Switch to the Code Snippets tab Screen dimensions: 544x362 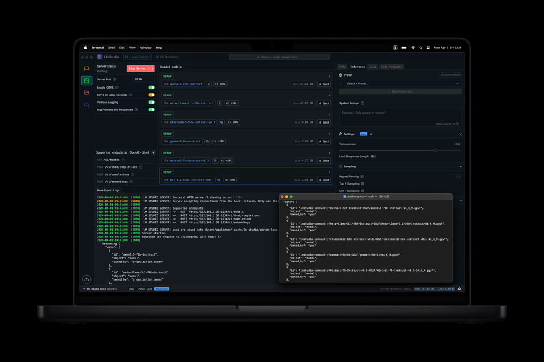(x=392, y=67)
